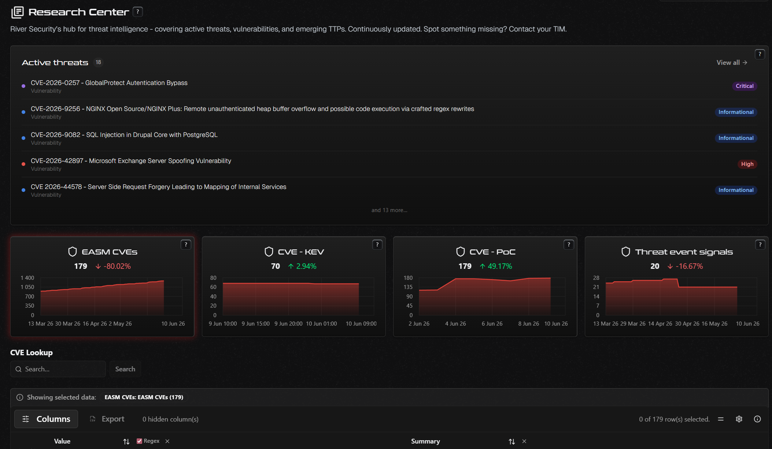Click the shield icon of Threat event signals
Viewport: 772px width, 449px height.
tap(626, 252)
